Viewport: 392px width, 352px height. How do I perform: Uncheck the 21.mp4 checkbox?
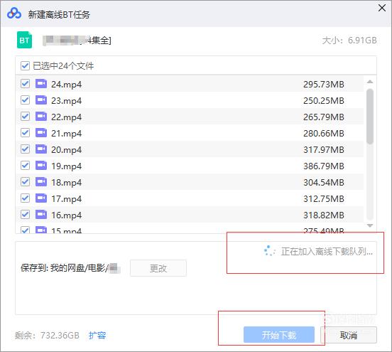[25, 133]
